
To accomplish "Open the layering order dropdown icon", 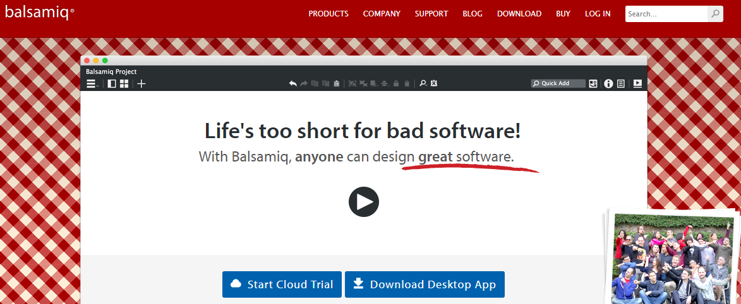I will click(374, 83).
